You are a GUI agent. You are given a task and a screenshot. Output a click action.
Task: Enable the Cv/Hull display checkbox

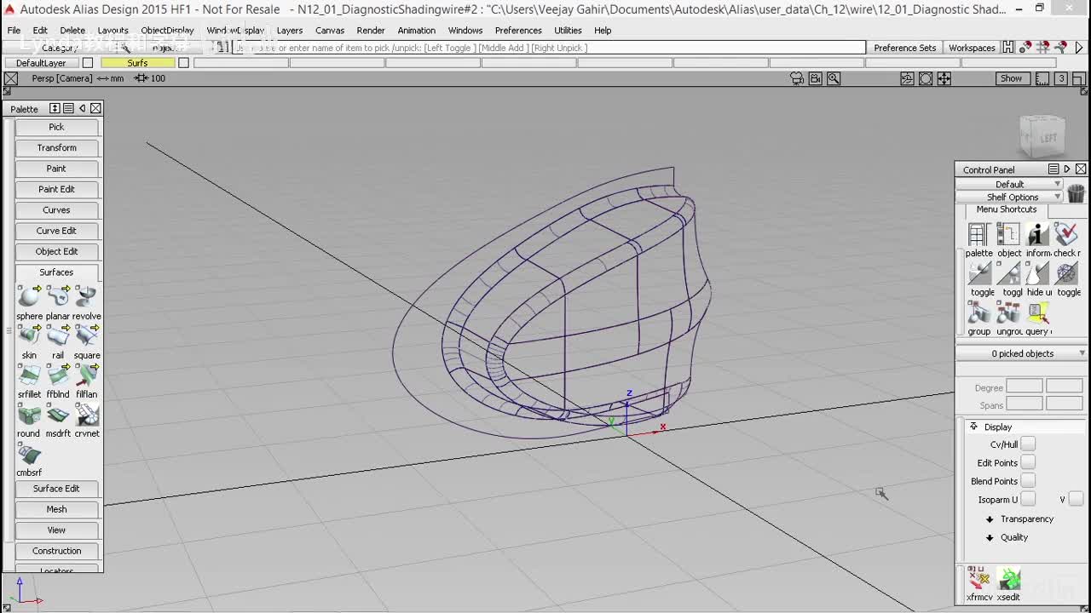[x=1028, y=444]
